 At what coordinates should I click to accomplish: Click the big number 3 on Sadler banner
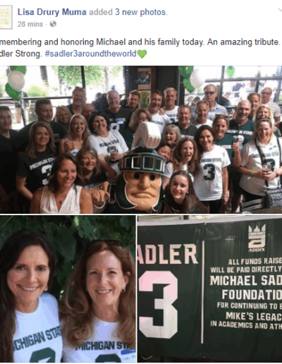158,305
